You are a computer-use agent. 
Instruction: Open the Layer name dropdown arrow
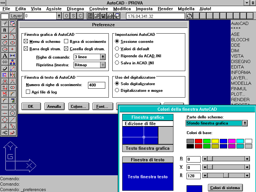pyautogui.click(x=59, y=16)
